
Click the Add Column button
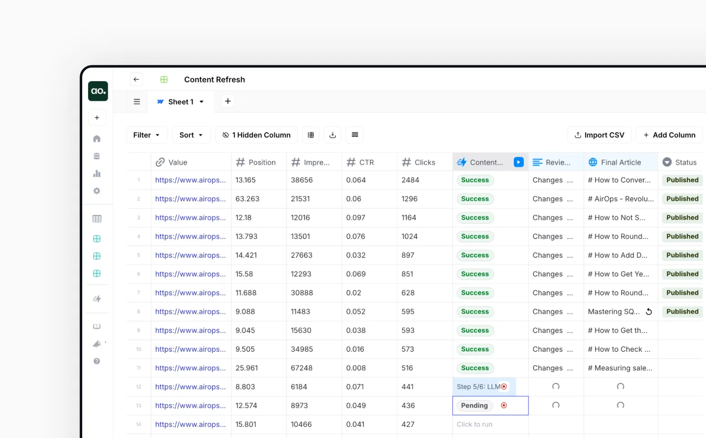(669, 135)
